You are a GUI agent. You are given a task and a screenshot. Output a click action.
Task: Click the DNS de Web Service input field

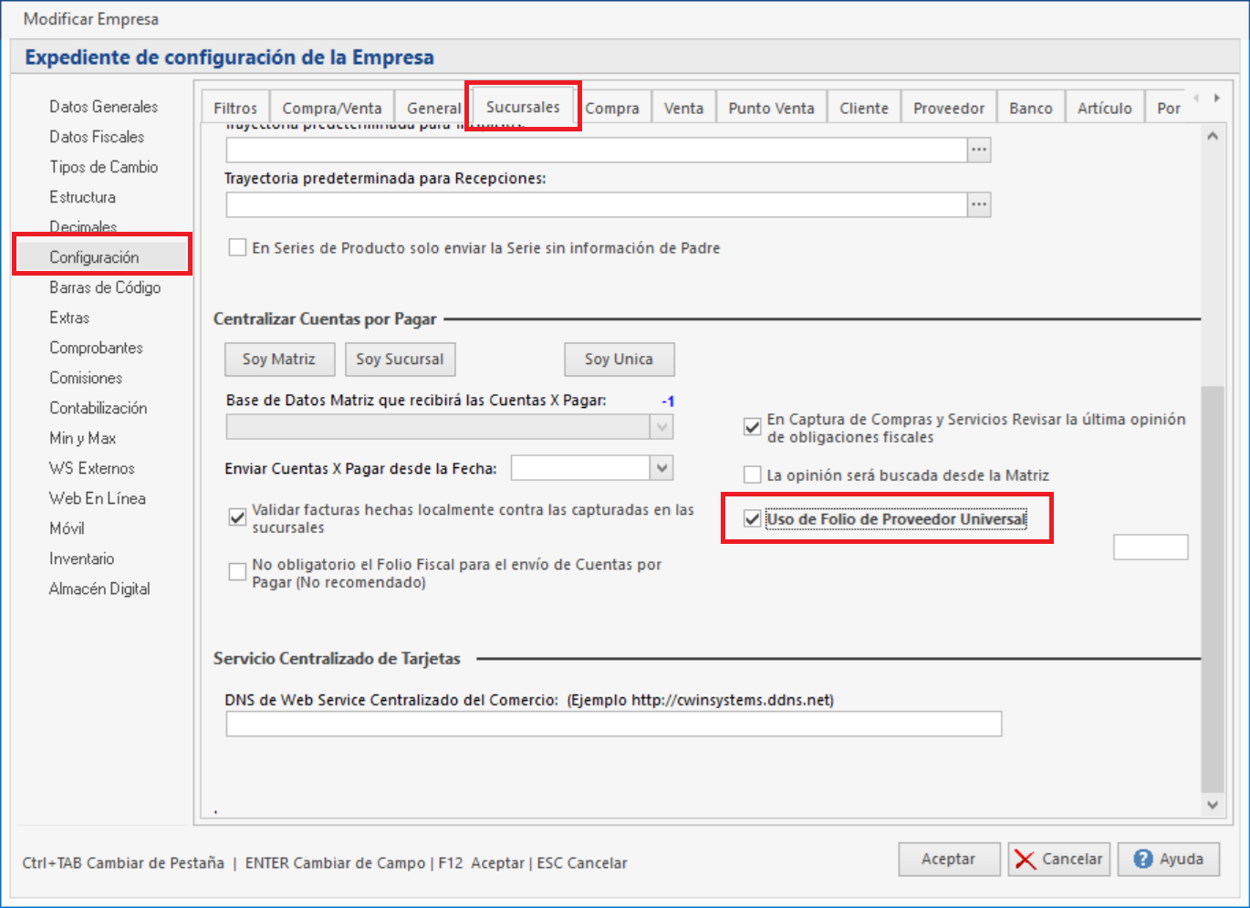point(613,725)
